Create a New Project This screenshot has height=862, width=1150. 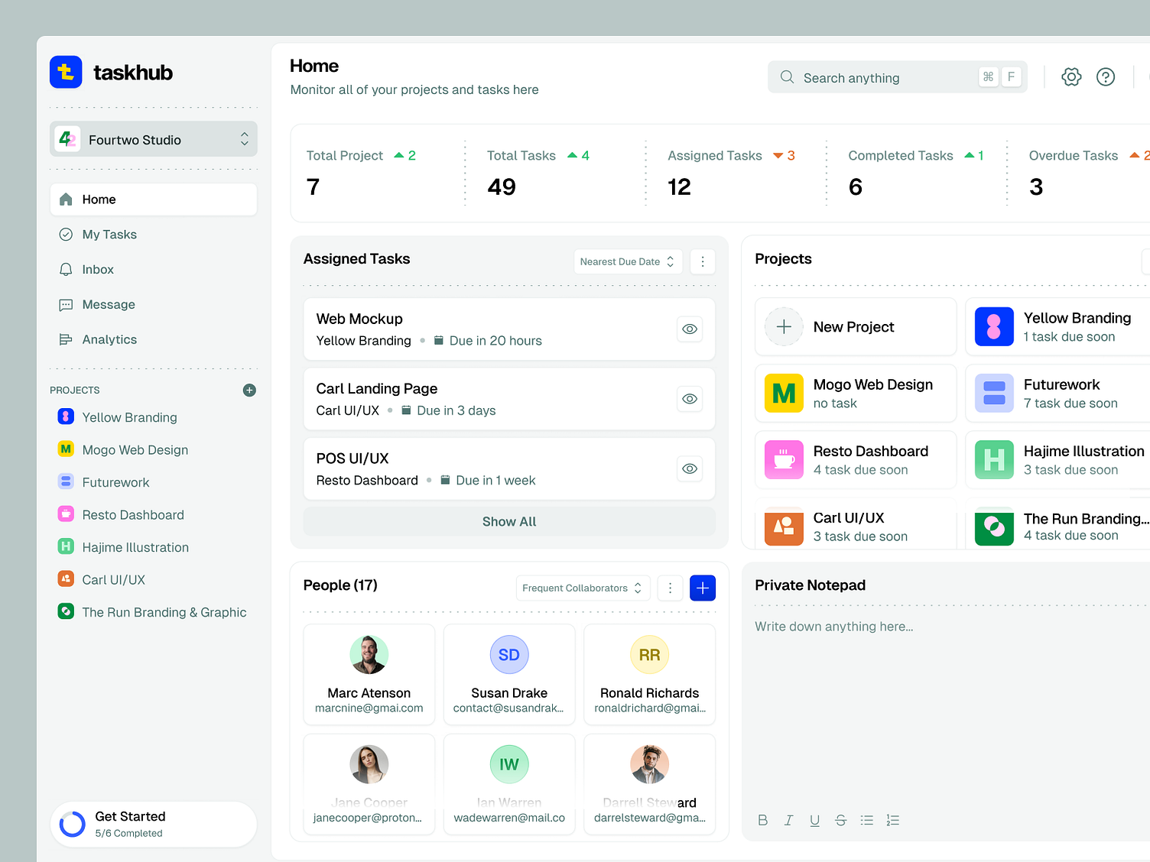(853, 326)
